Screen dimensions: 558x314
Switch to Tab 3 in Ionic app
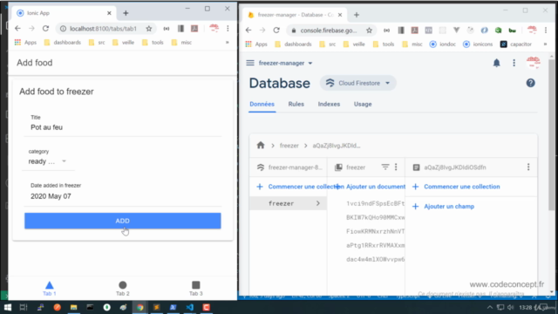tap(195, 289)
